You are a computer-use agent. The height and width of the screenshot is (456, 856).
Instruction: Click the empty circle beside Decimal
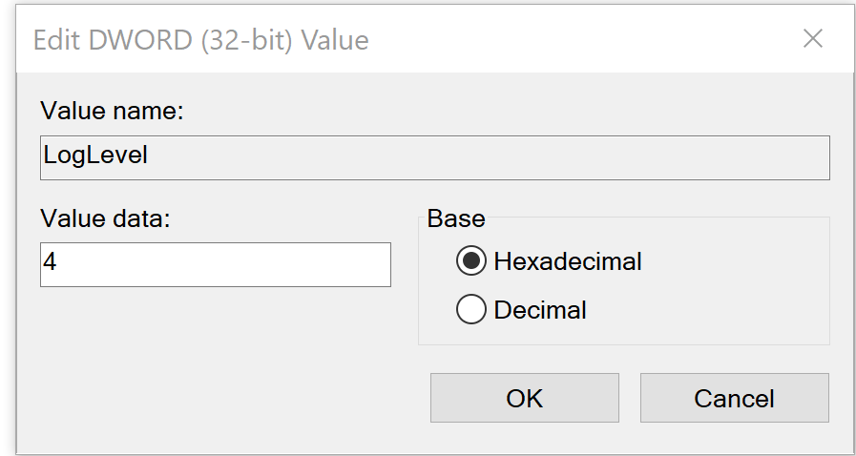[x=471, y=310]
